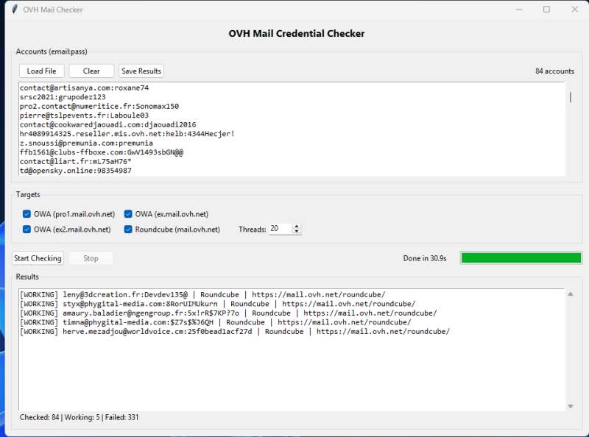Click the 'Checked: 84 | Working: 5 | Failed: 331' summary
The height and width of the screenshot is (437, 589).
pos(80,417)
